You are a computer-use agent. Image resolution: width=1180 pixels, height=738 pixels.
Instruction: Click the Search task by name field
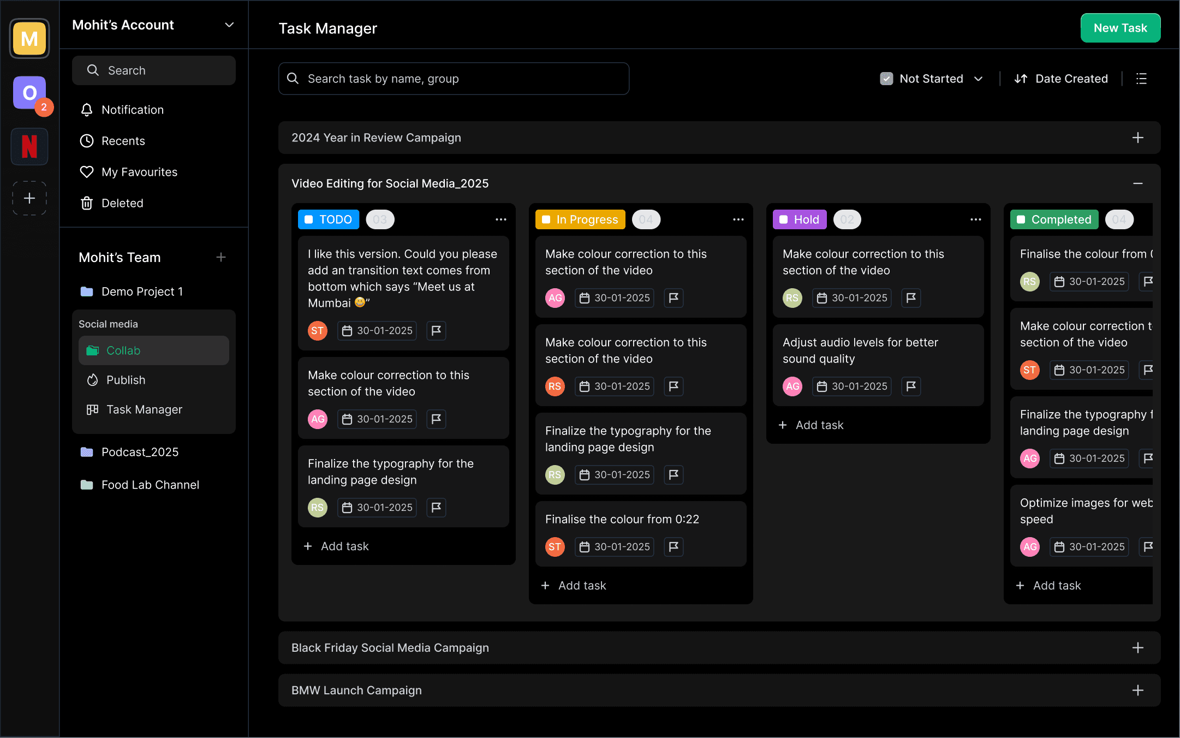pyautogui.click(x=453, y=79)
